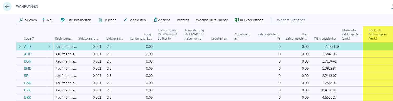Click the Neu plus icon
393x101 pixels.
(43, 20)
